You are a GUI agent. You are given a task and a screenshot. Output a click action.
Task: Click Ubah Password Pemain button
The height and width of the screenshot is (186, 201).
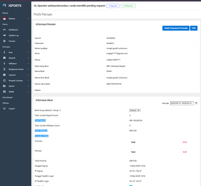176,28
